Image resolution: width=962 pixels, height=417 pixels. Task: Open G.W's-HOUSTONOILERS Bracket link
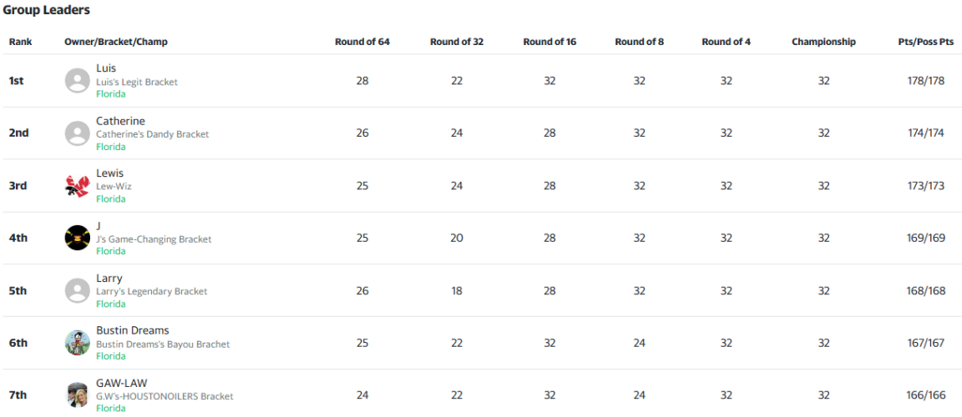pyautogui.click(x=165, y=396)
